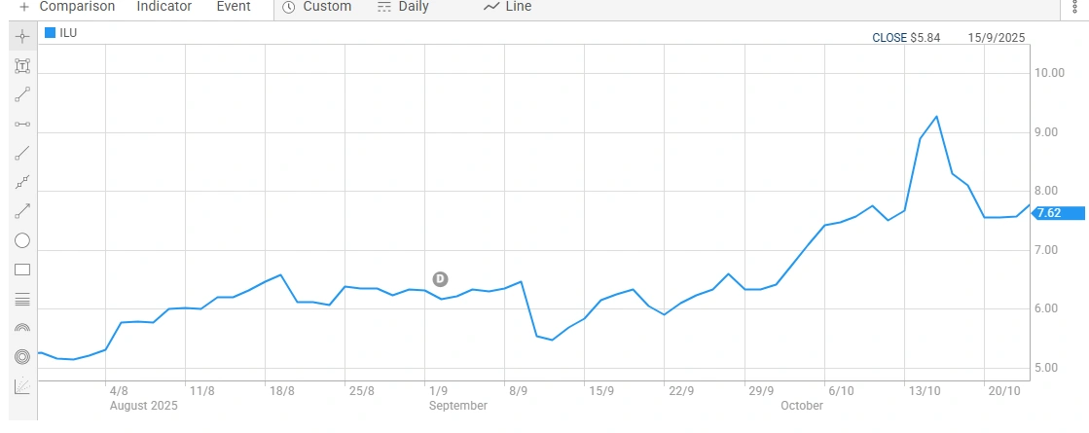Select the rectangle shape drawing tool

point(22,270)
